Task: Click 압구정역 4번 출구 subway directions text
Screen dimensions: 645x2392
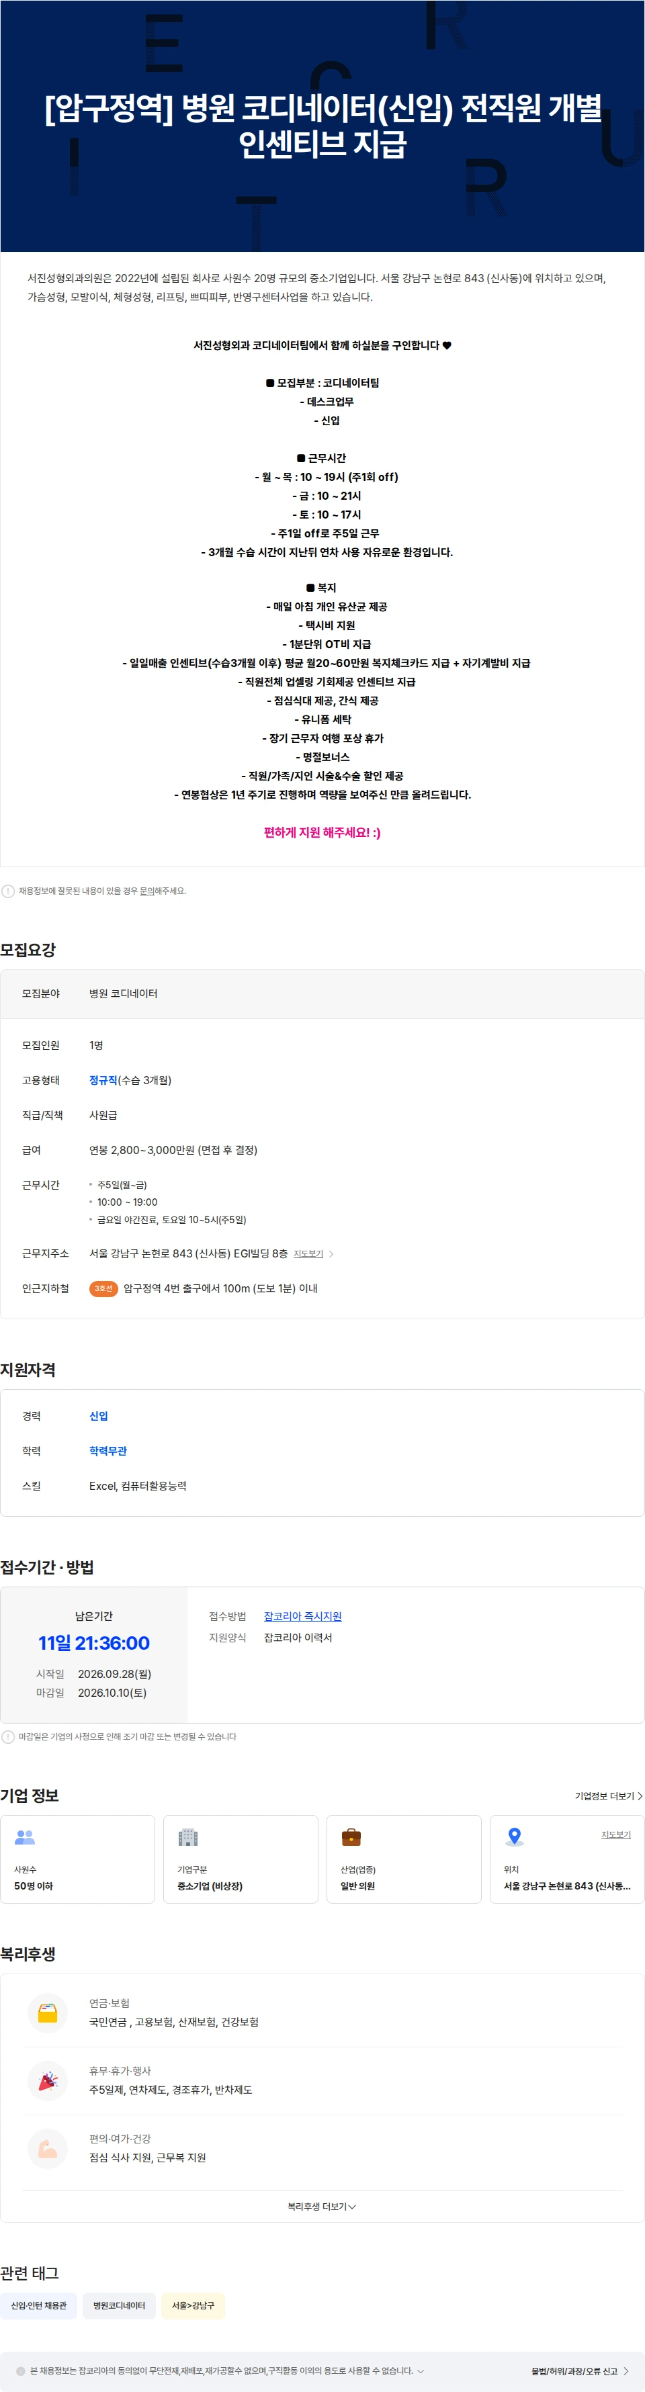Action: point(220,1288)
